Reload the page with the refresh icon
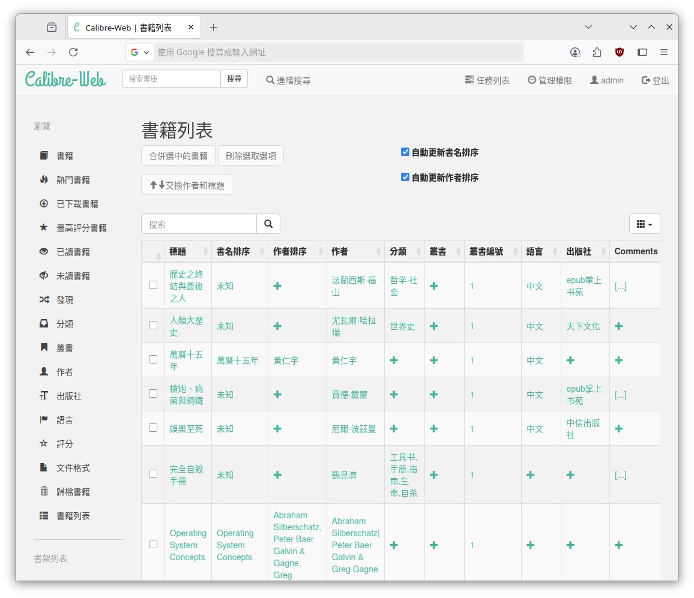 [x=73, y=52]
